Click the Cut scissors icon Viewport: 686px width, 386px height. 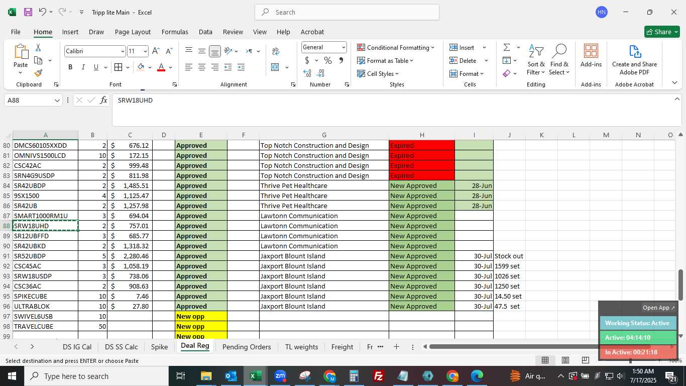coord(38,48)
